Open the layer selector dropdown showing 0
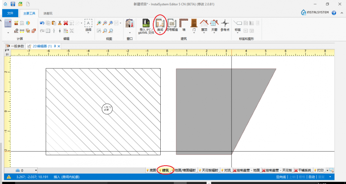The image size is (346, 184). pos(36,170)
